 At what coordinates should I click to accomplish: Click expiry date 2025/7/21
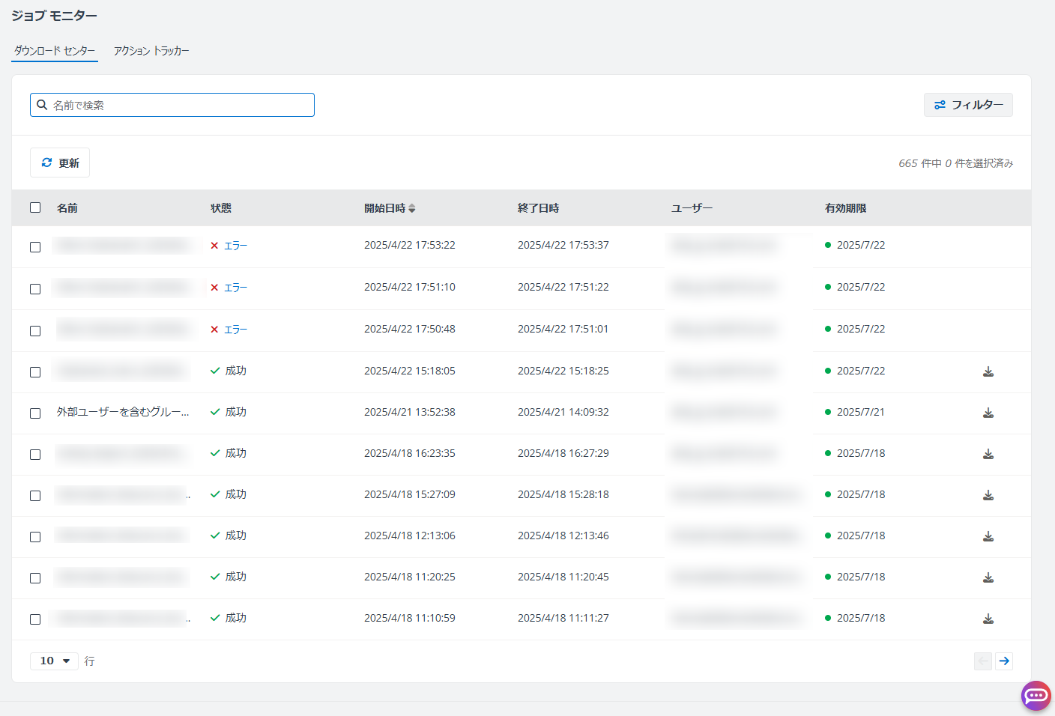click(x=861, y=412)
